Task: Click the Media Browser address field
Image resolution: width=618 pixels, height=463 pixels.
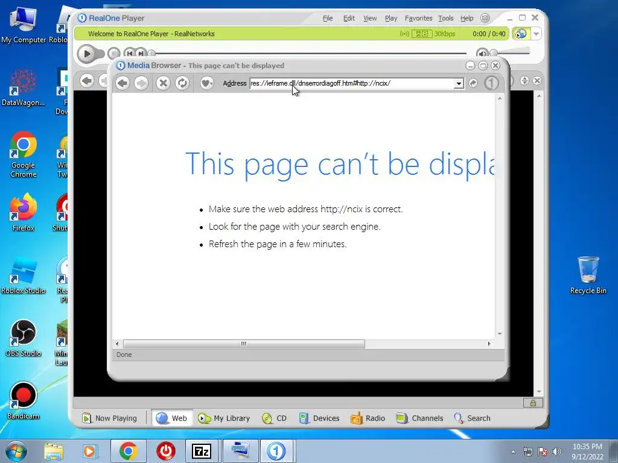Action: (x=352, y=83)
